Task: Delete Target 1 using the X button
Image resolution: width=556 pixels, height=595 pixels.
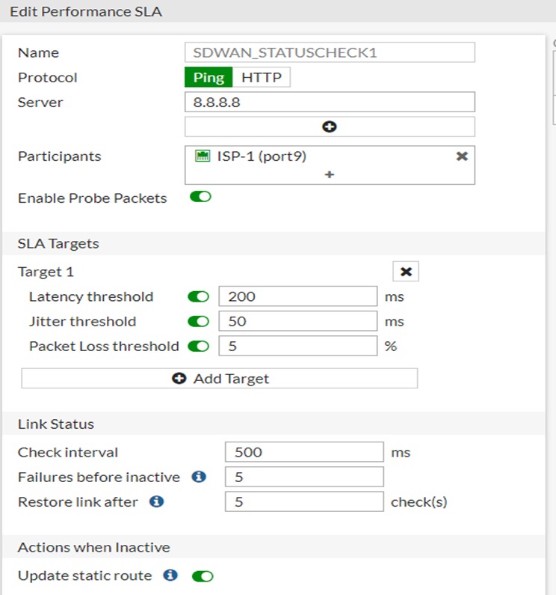Action: (x=406, y=272)
